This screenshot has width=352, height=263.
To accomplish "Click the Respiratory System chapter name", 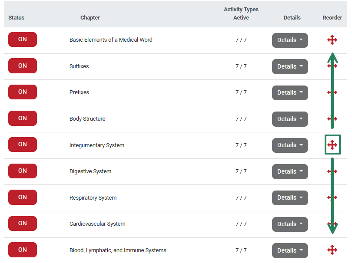I will pyautogui.click(x=93, y=198).
